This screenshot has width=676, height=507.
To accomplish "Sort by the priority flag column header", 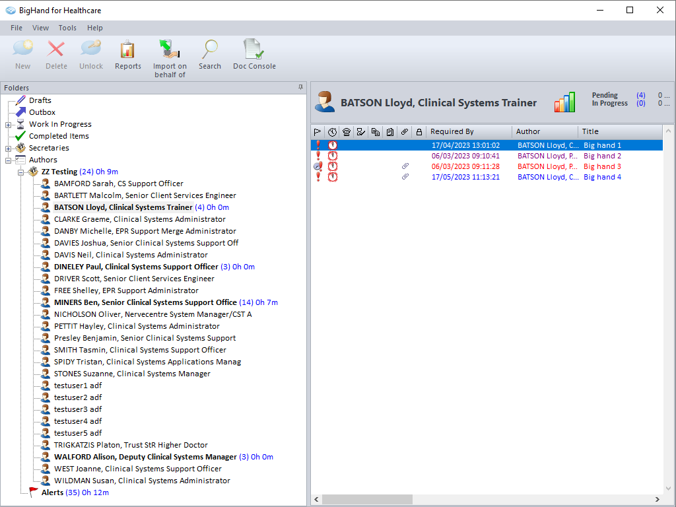I will pos(318,132).
